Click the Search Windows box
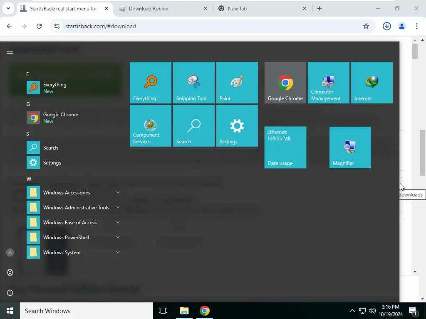 click(87, 311)
